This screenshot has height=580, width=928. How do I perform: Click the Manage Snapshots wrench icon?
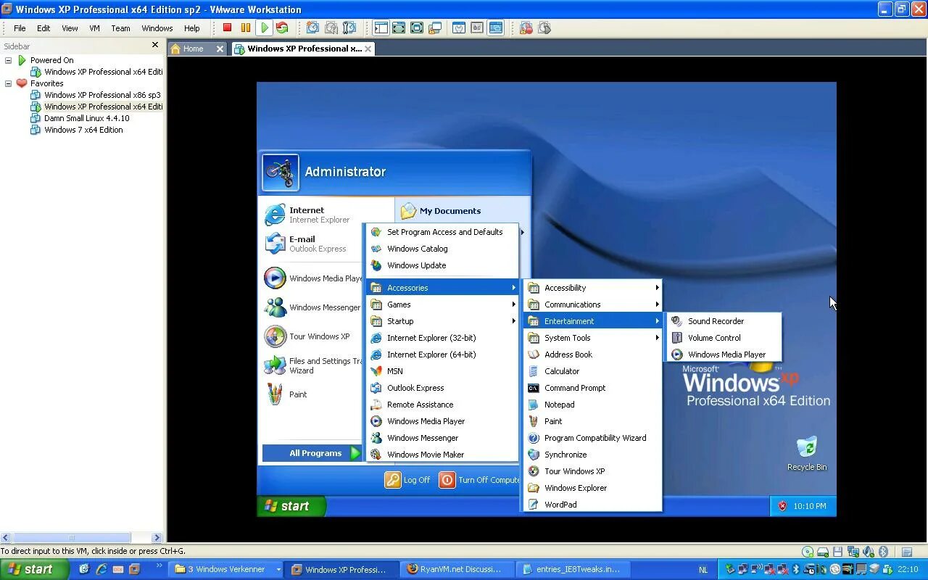click(x=349, y=28)
